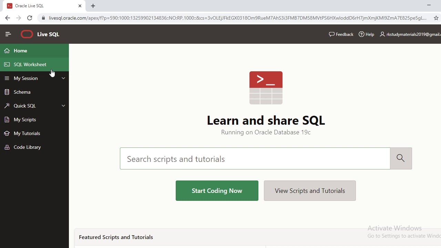Click the Learn and share SQL heading
Viewport: 441px width, 248px height.
tap(266, 120)
